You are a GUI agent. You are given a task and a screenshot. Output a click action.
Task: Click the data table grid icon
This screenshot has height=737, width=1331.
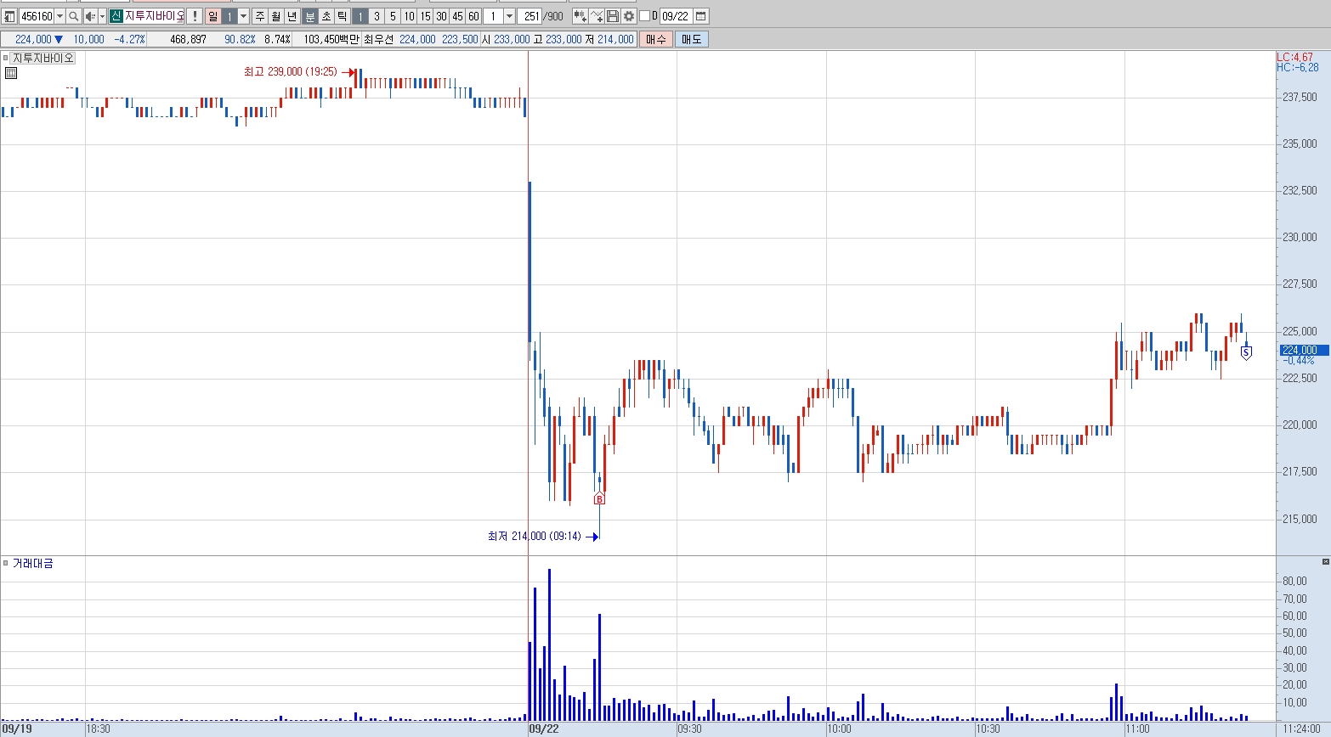(11, 73)
